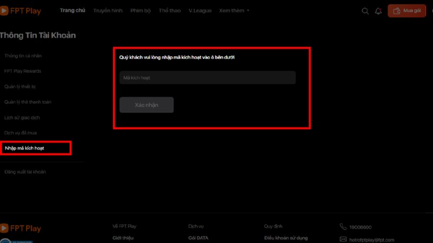Select Nhập mã kích hoạt in sidebar
Viewport: 433px width, 243px height.
click(36, 148)
